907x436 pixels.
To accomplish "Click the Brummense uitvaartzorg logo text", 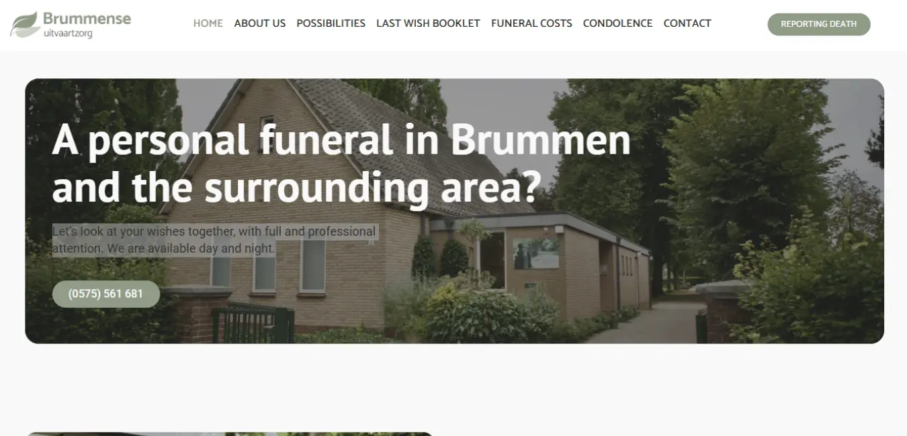I will [x=87, y=25].
